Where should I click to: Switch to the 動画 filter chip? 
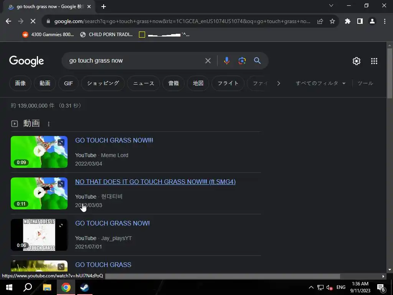[x=45, y=83]
